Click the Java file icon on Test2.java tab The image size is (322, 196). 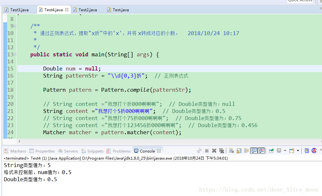tap(75, 10)
